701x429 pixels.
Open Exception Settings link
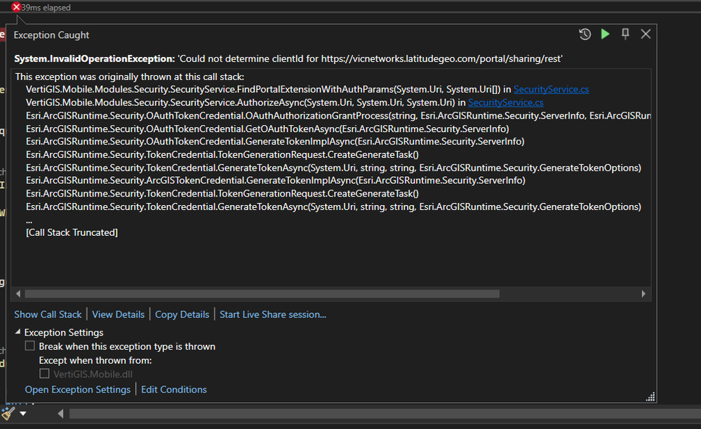[77, 389]
